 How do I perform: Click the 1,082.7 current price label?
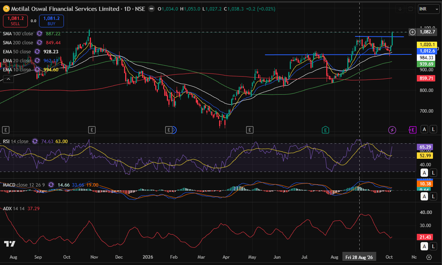point(427,32)
